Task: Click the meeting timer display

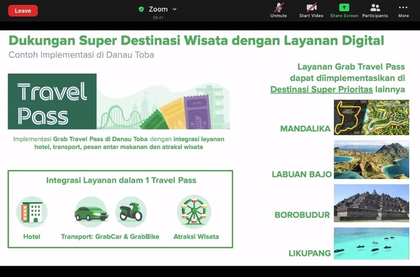Action: [158, 18]
